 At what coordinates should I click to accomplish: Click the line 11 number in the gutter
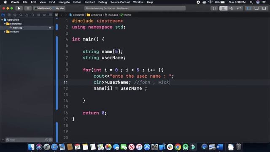pos(66,82)
